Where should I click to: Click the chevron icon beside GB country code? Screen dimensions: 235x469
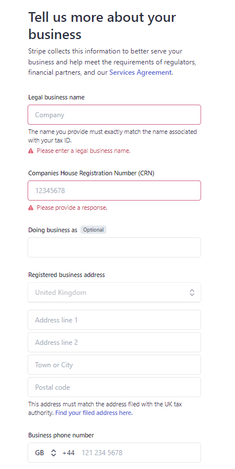tap(53, 452)
